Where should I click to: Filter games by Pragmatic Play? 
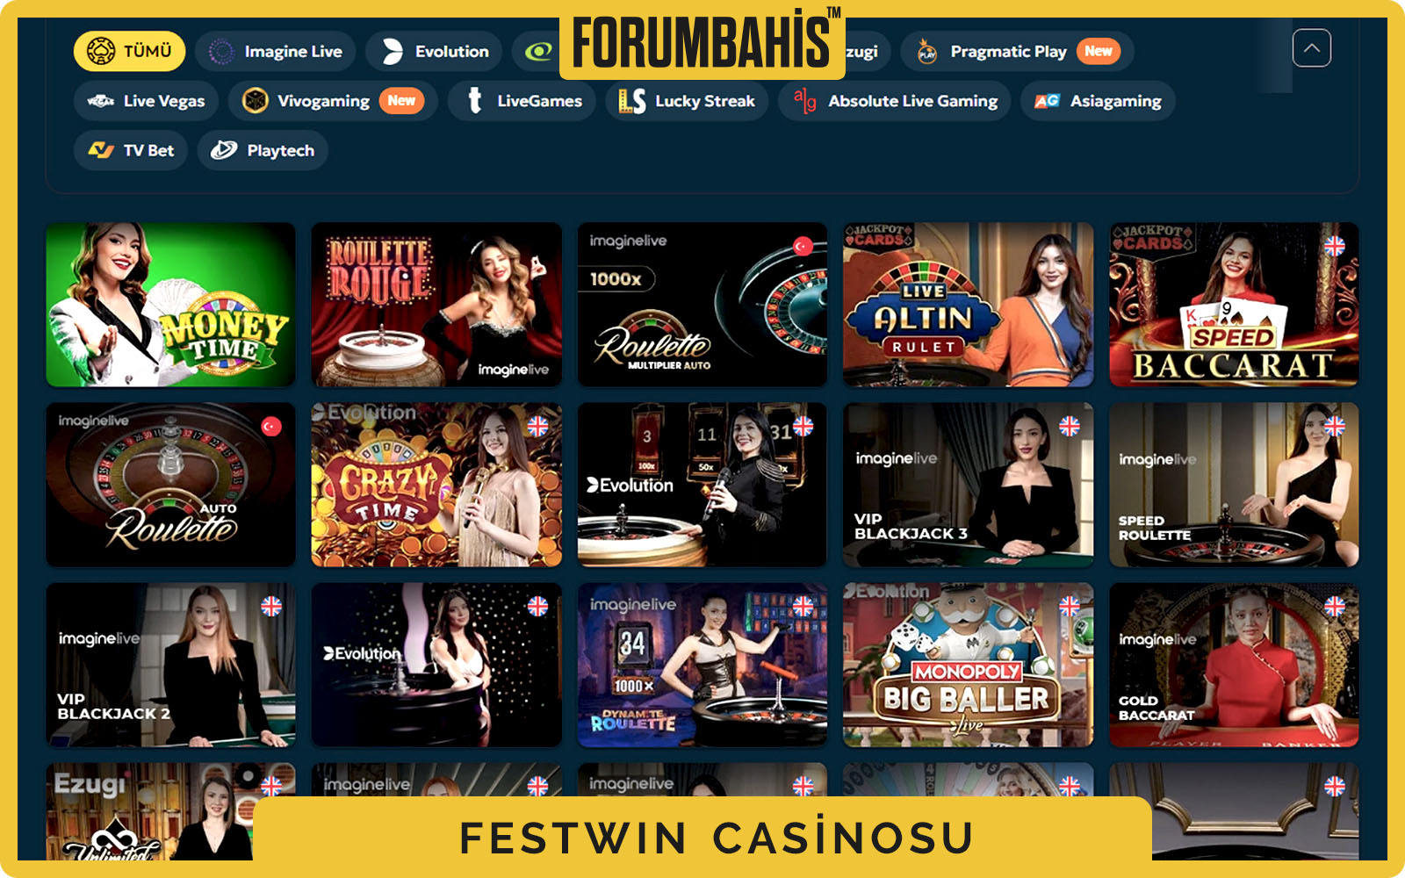1017,52
